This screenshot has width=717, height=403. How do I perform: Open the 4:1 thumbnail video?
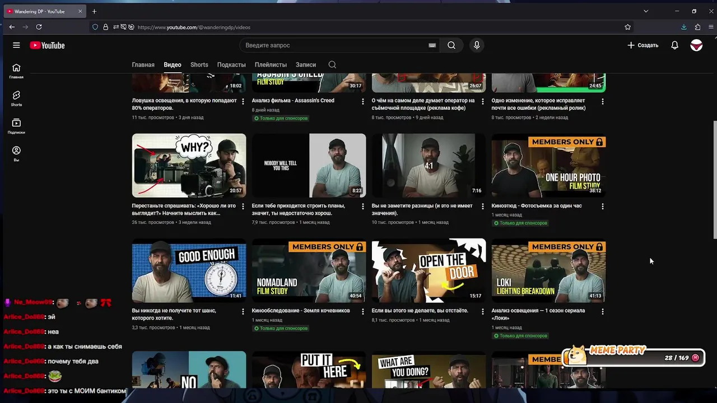pos(429,165)
